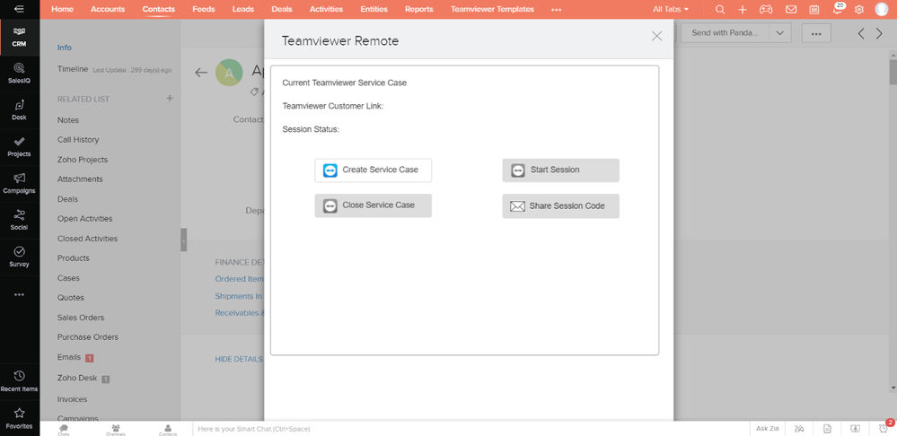Open the calendar icon in top bar

click(814, 10)
